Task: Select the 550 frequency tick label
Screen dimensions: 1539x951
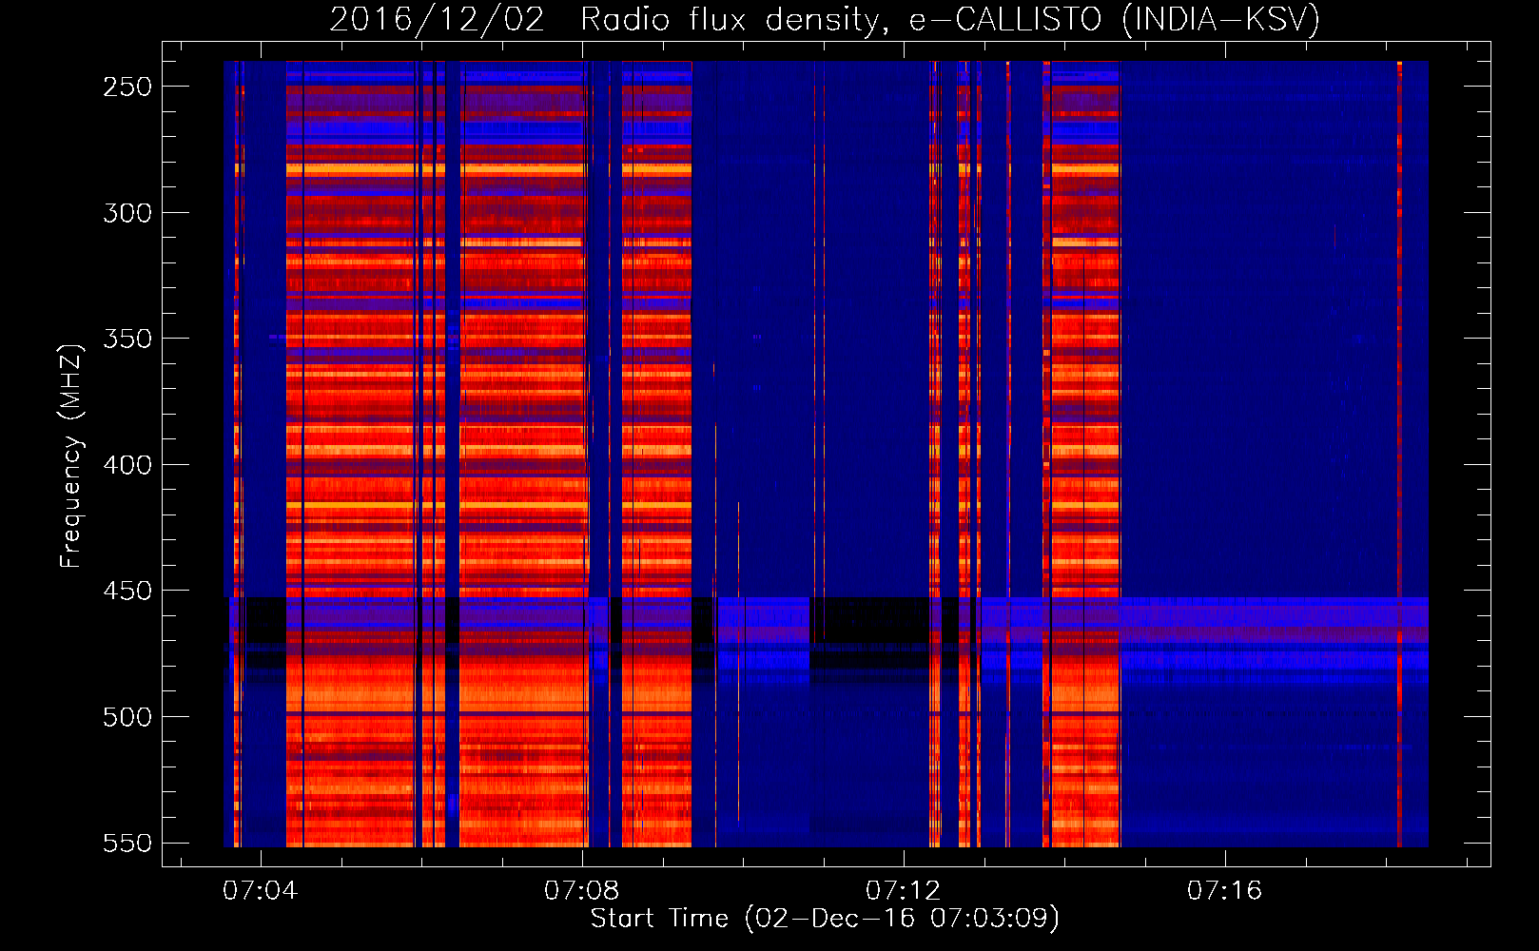Action: pyautogui.click(x=127, y=844)
